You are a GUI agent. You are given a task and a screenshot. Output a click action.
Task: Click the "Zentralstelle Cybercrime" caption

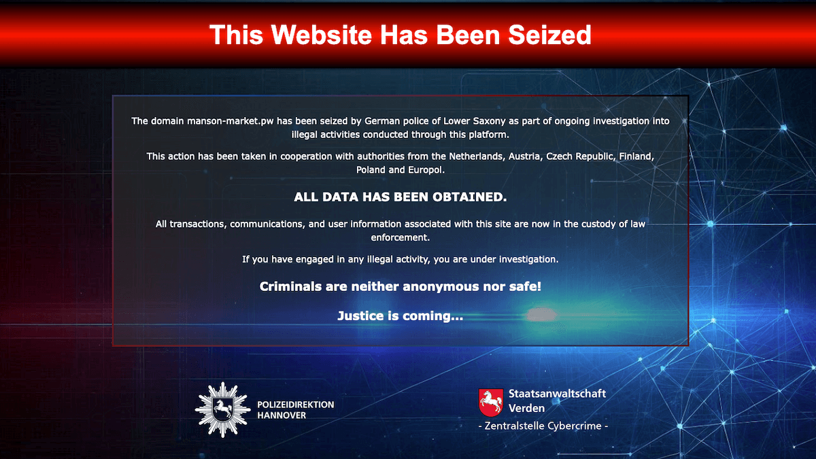pyautogui.click(x=543, y=426)
